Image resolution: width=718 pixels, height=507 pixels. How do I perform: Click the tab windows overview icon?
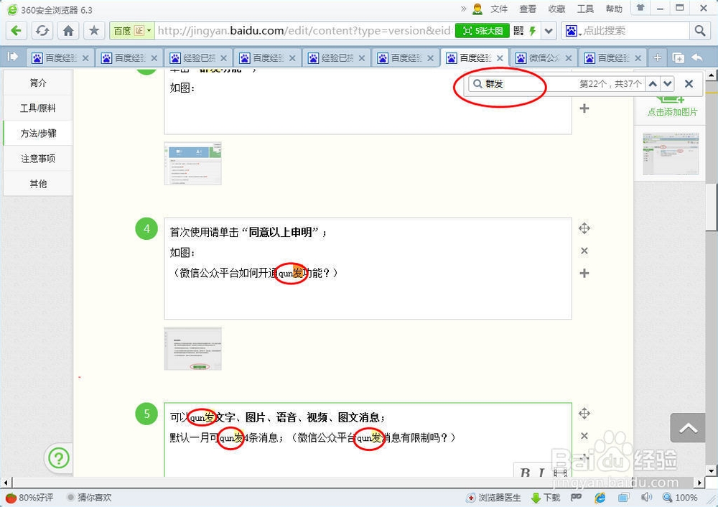[679, 57]
